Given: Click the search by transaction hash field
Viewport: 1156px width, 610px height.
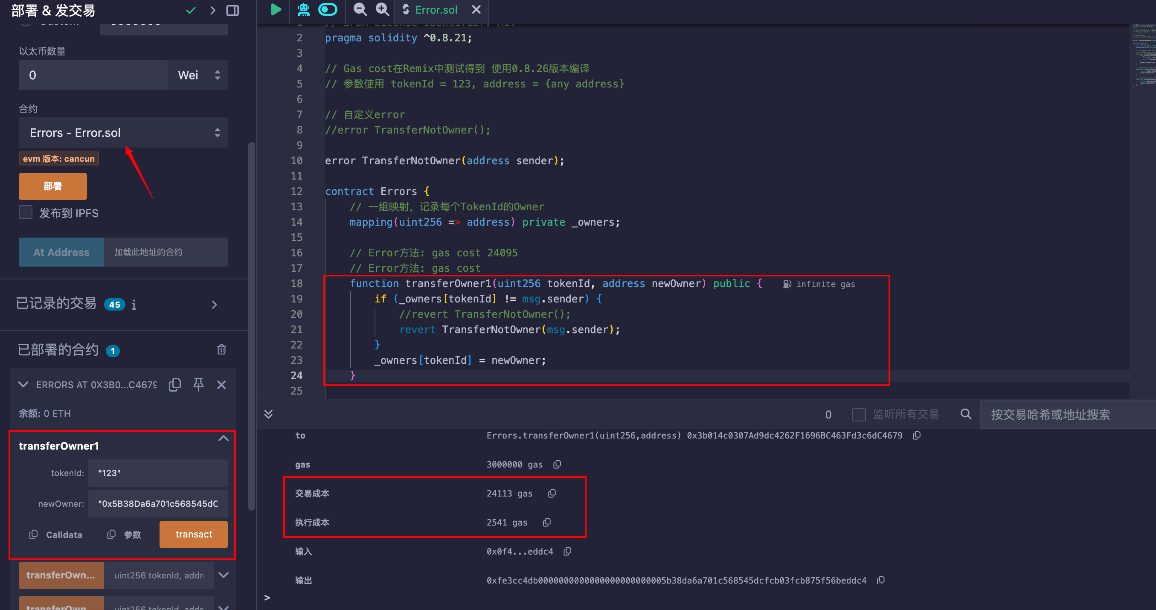Looking at the screenshot, I should 1068,414.
